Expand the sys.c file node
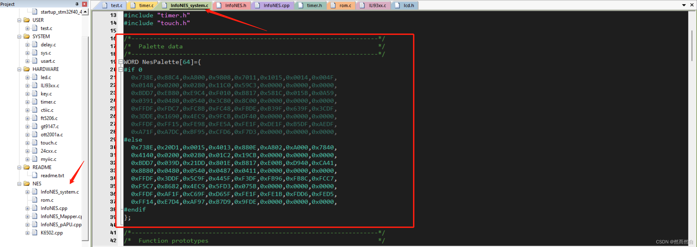 [28, 53]
